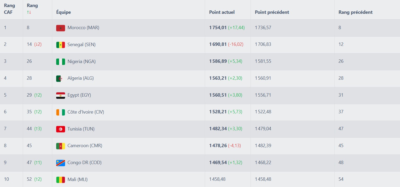Click the Senegal flag icon
Image resolution: width=400 pixels, height=187 pixels.
point(60,45)
